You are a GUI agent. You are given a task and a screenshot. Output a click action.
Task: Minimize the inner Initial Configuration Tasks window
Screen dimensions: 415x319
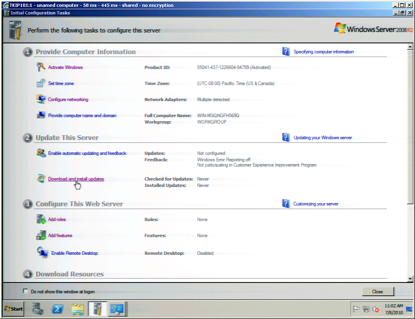[396, 13]
